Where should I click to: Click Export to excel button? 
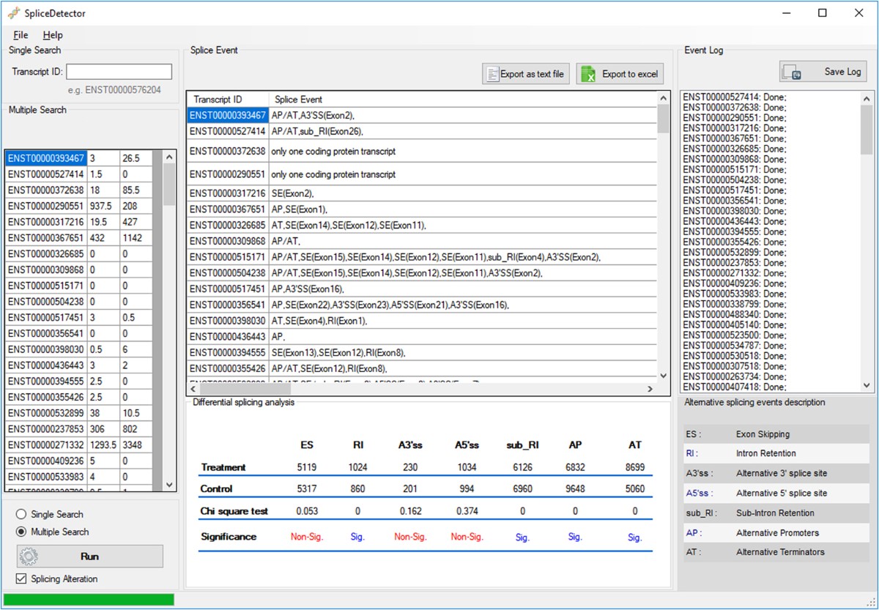coord(620,74)
